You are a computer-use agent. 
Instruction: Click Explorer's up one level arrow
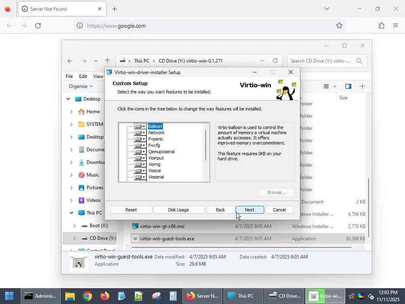click(108, 61)
